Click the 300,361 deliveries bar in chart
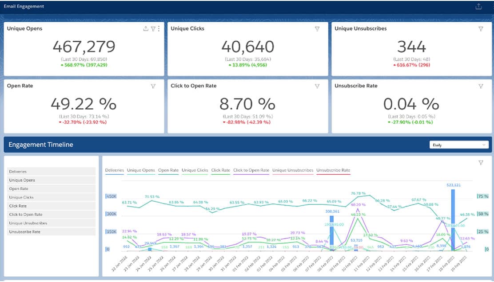This screenshot has height=282, width=494. point(331,233)
